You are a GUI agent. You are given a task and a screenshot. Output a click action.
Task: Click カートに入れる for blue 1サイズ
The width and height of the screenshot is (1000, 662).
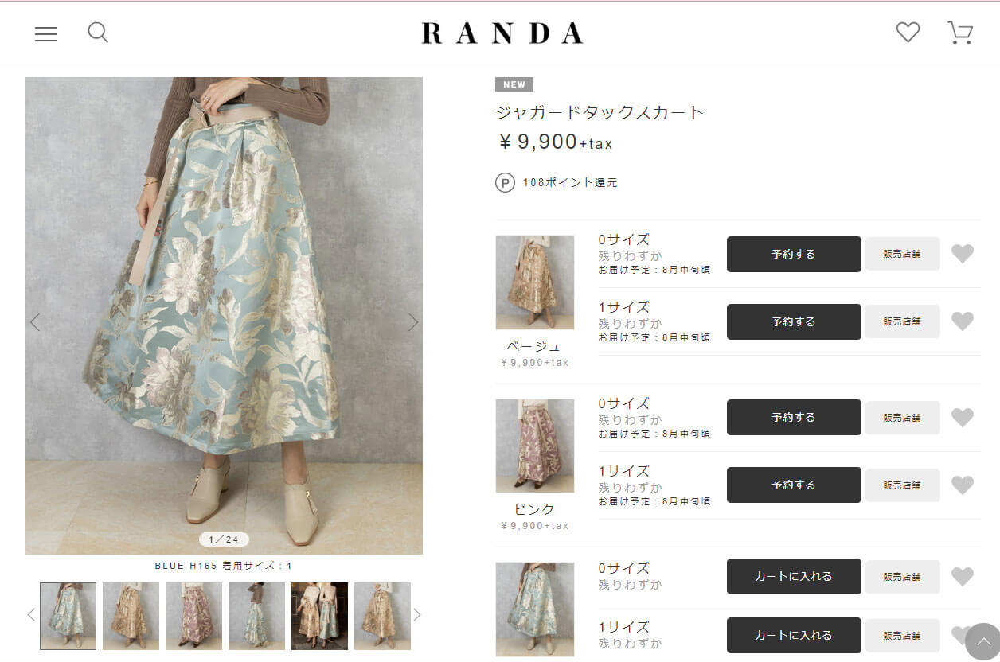(794, 635)
